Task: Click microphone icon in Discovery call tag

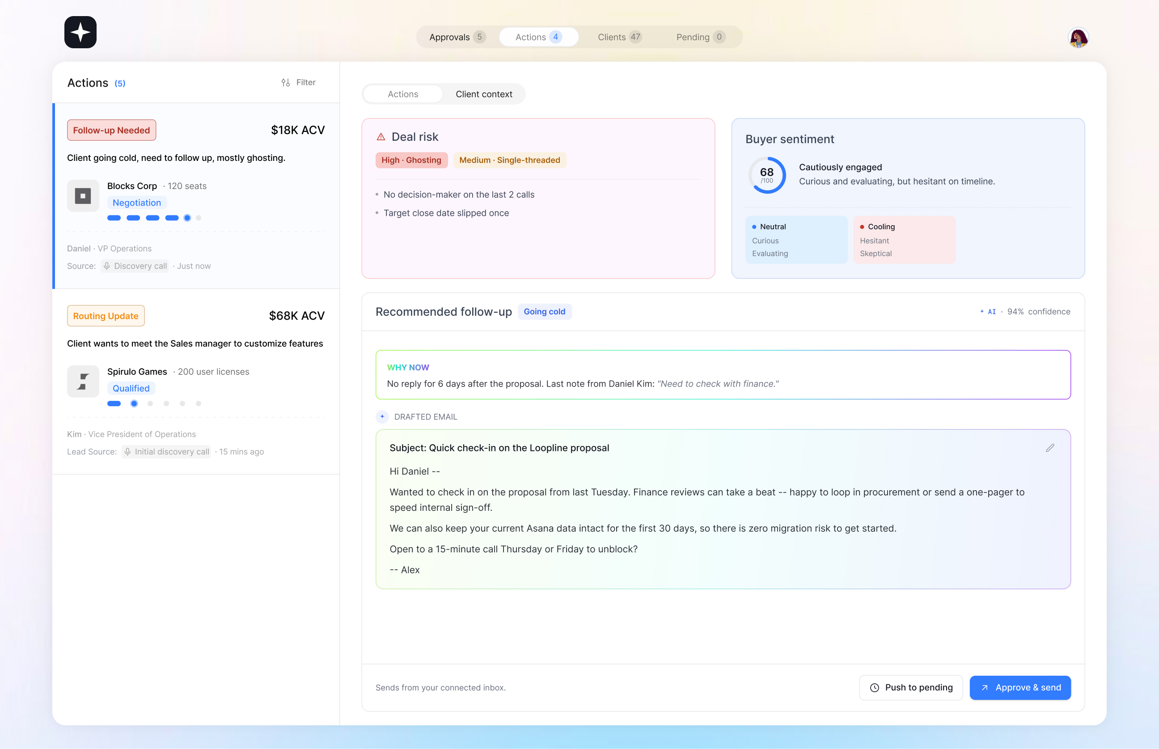Action: 107,265
